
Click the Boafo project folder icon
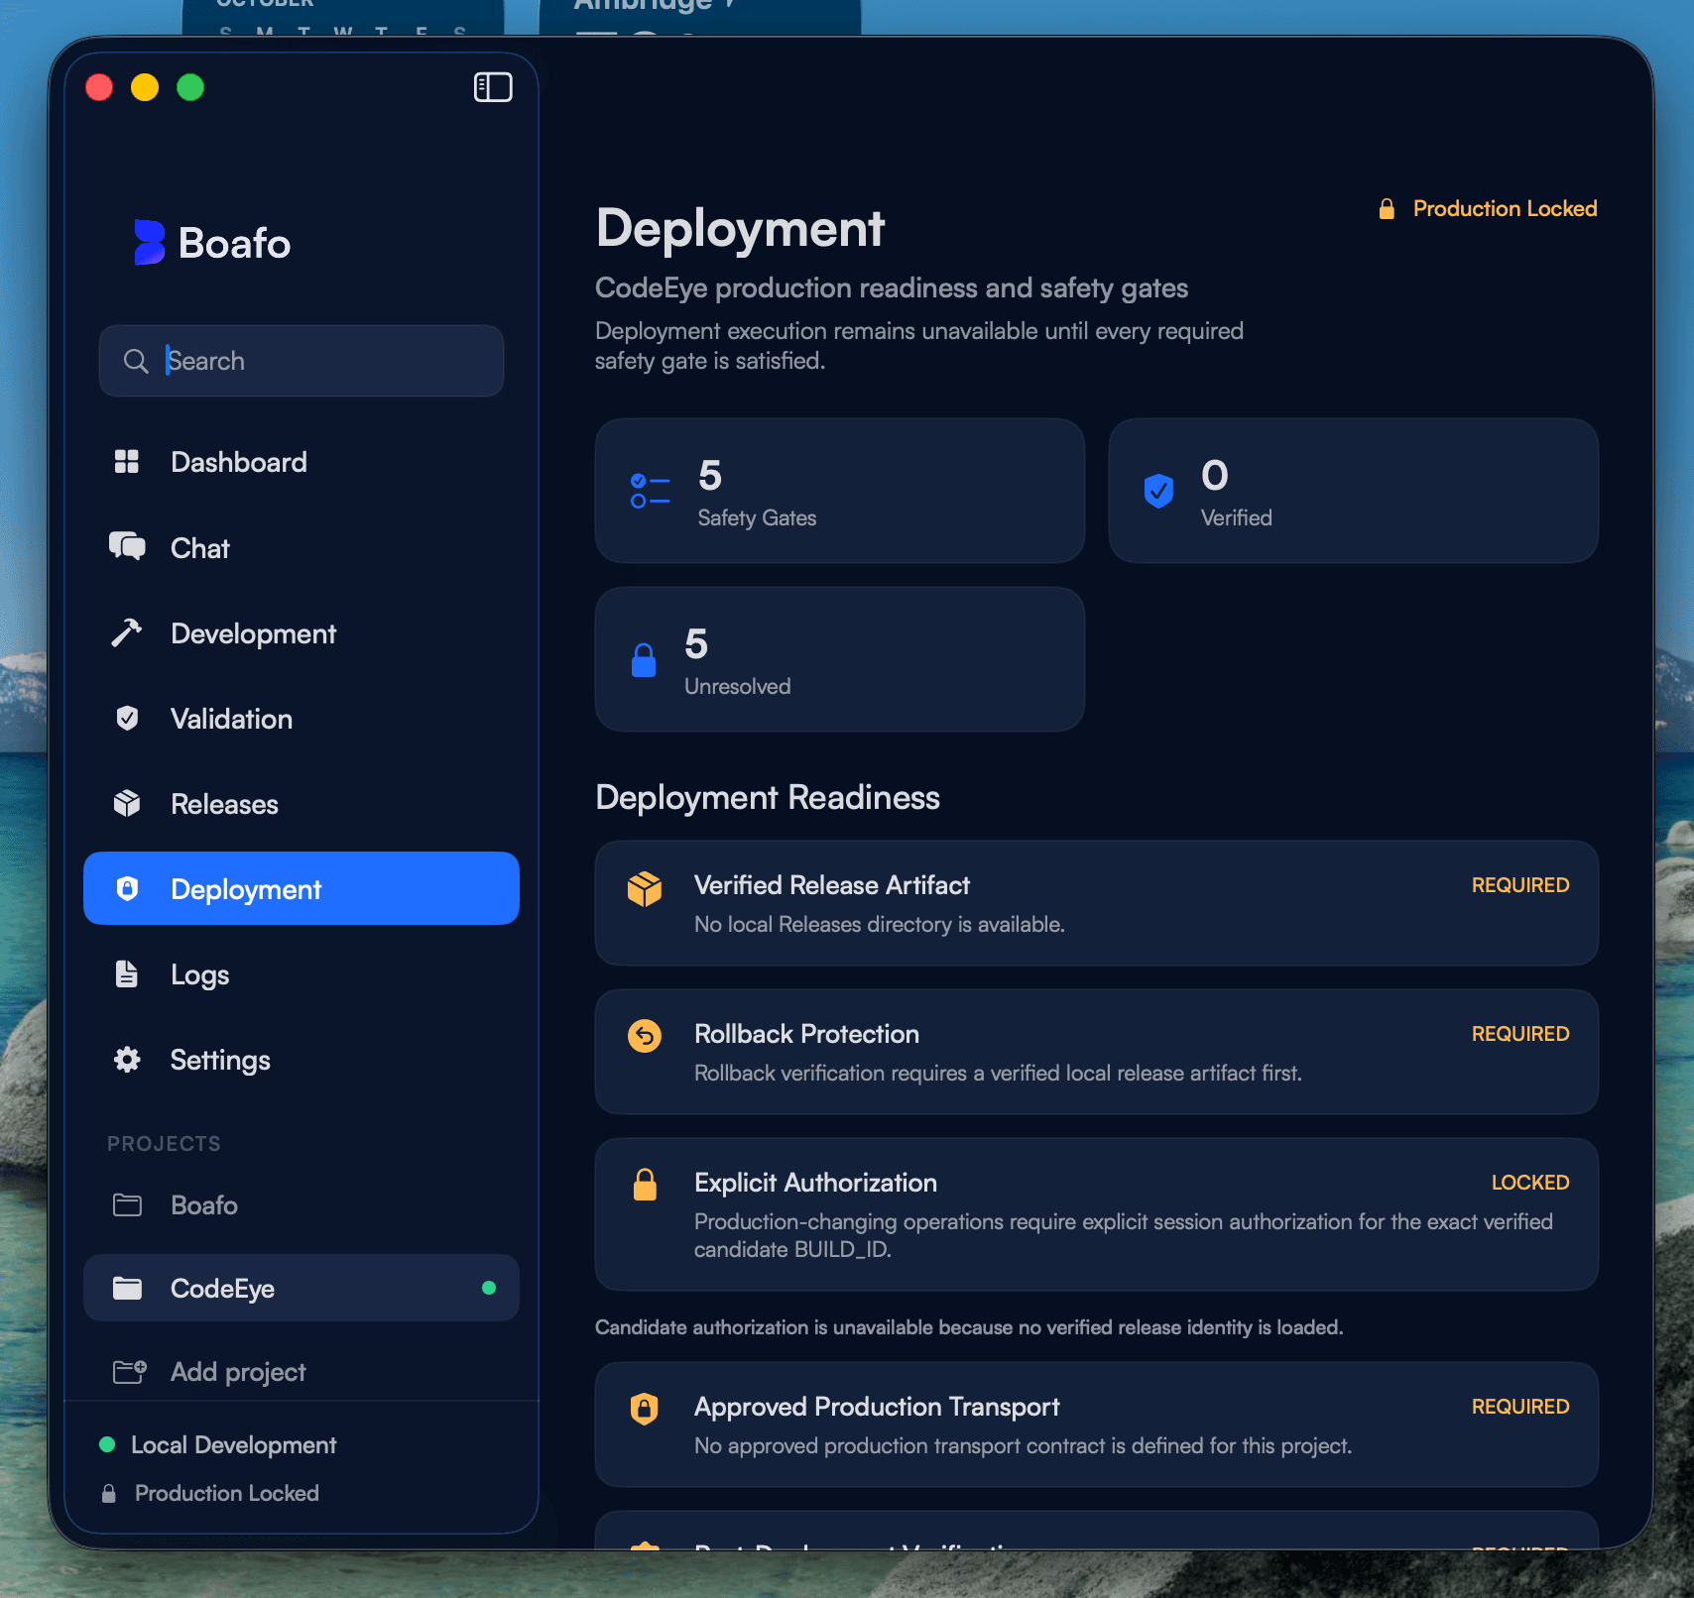pyautogui.click(x=127, y=1204)
